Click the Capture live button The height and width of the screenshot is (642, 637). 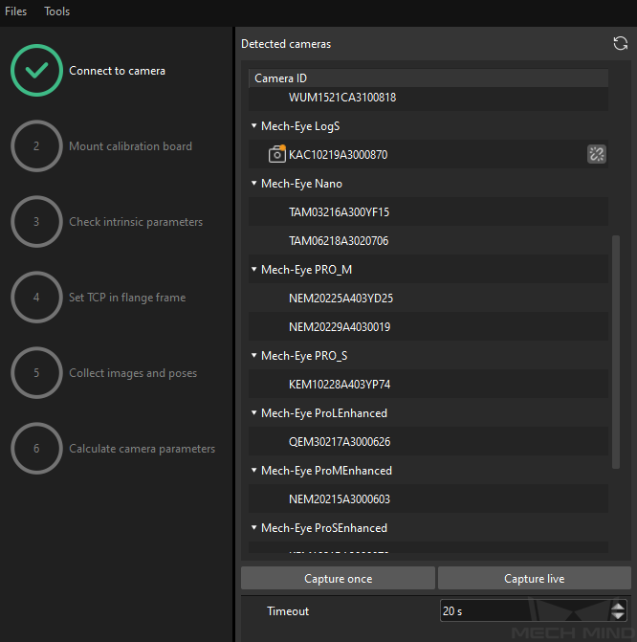(x=535, y=578)
